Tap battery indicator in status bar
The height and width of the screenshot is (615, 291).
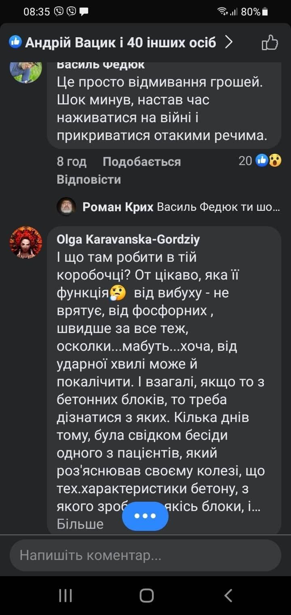[x=265, y=12]
